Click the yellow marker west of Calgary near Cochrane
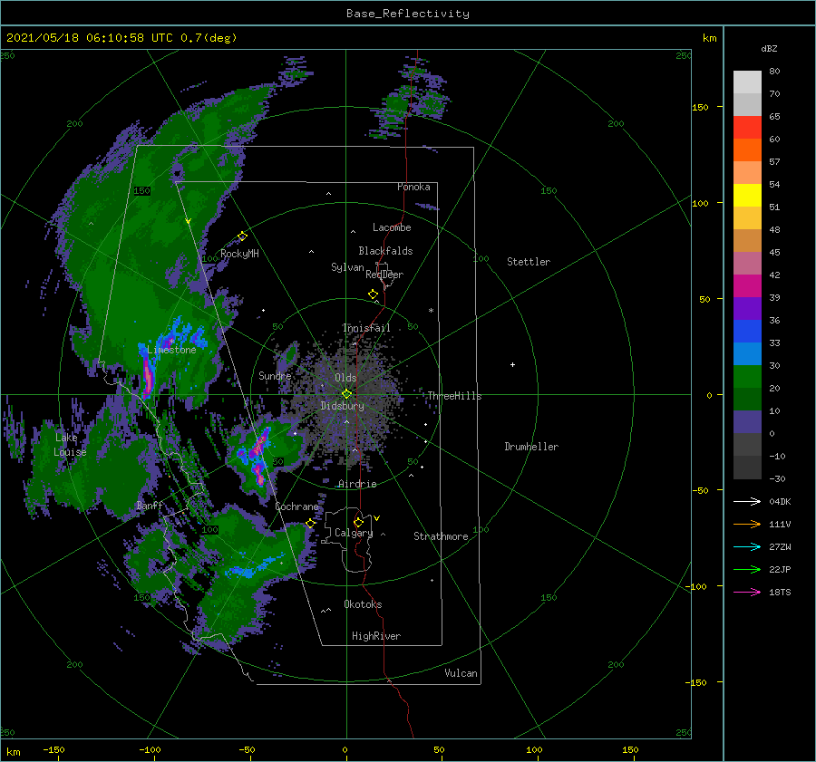Screen dimensions: 816x762 (310, 523)
